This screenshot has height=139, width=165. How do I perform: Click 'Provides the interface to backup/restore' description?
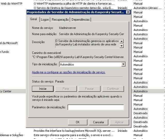74,131
